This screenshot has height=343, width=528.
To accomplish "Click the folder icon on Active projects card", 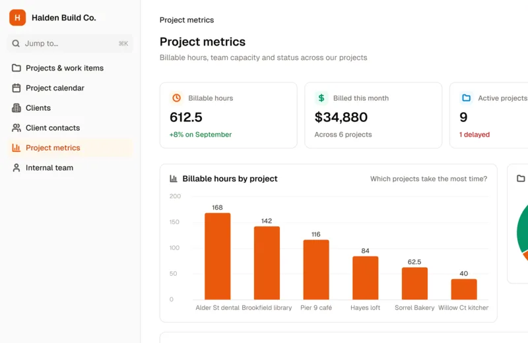I will tap(467, 98).
